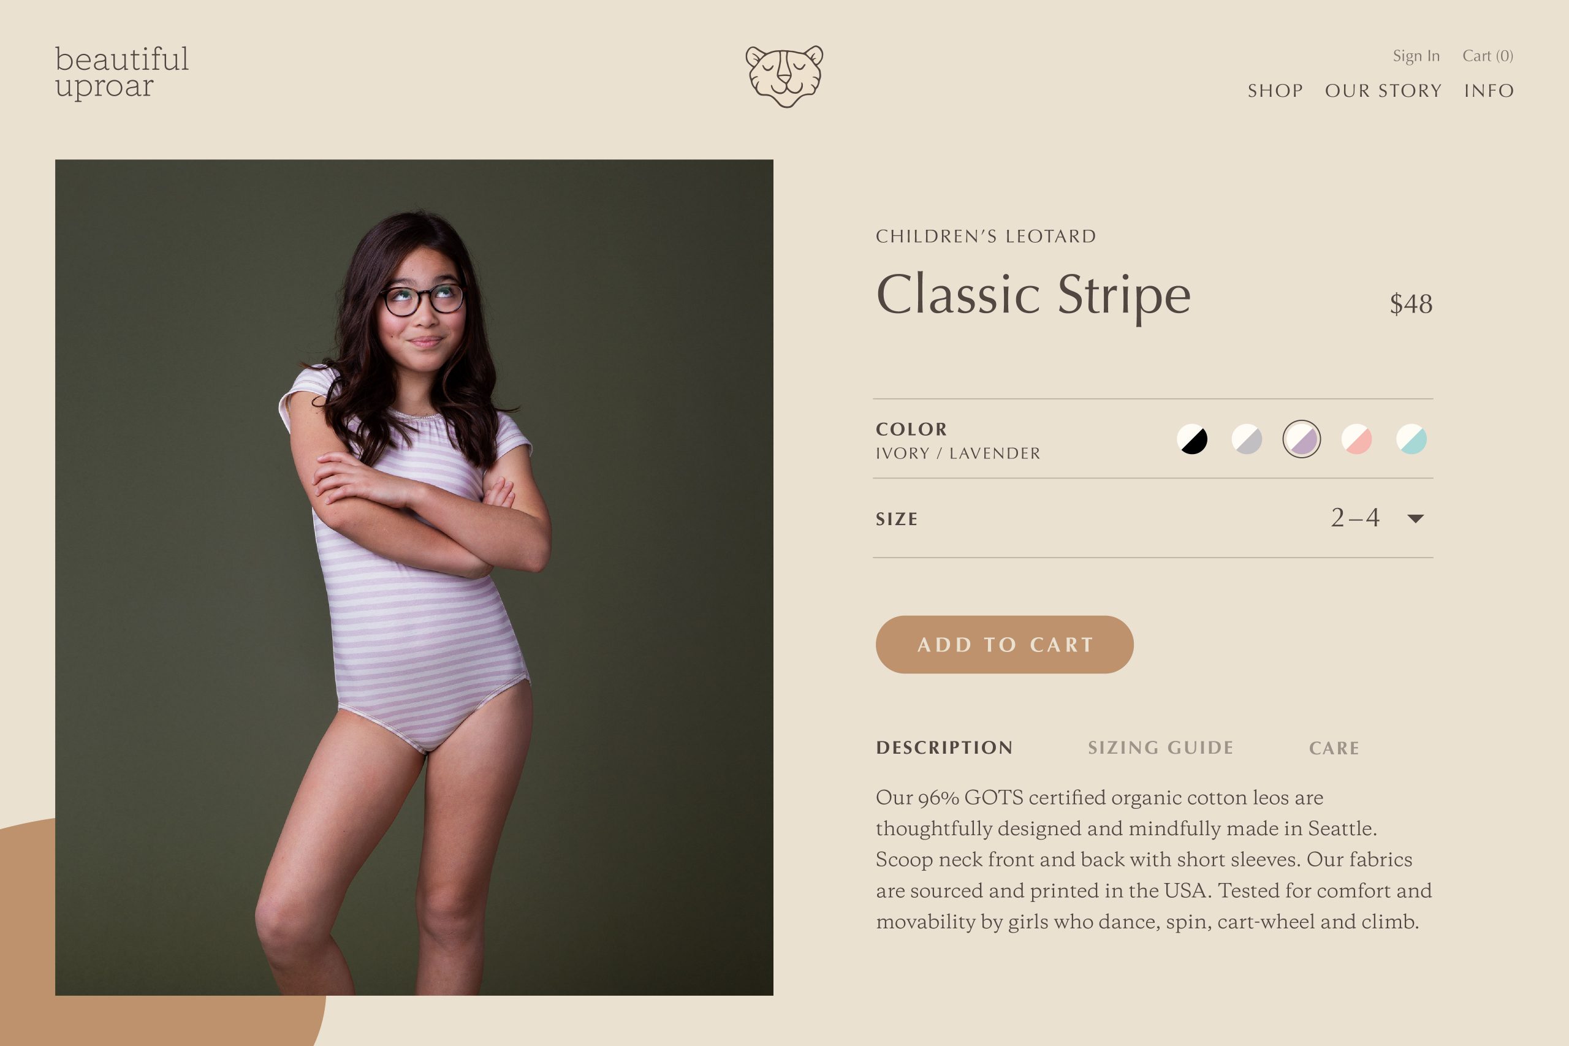Click the Classic Stripe product title
The height and width of the screenshot is (1046, 1569).
(1033, 296)
